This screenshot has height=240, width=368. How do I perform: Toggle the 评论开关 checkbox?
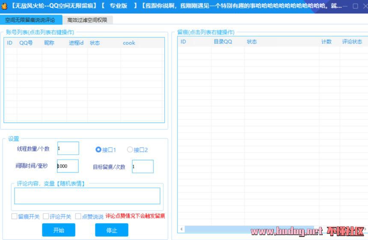46,216
